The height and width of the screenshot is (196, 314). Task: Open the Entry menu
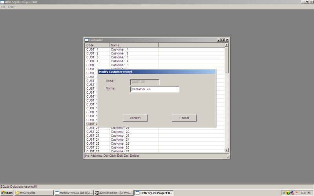pos(11,7)
